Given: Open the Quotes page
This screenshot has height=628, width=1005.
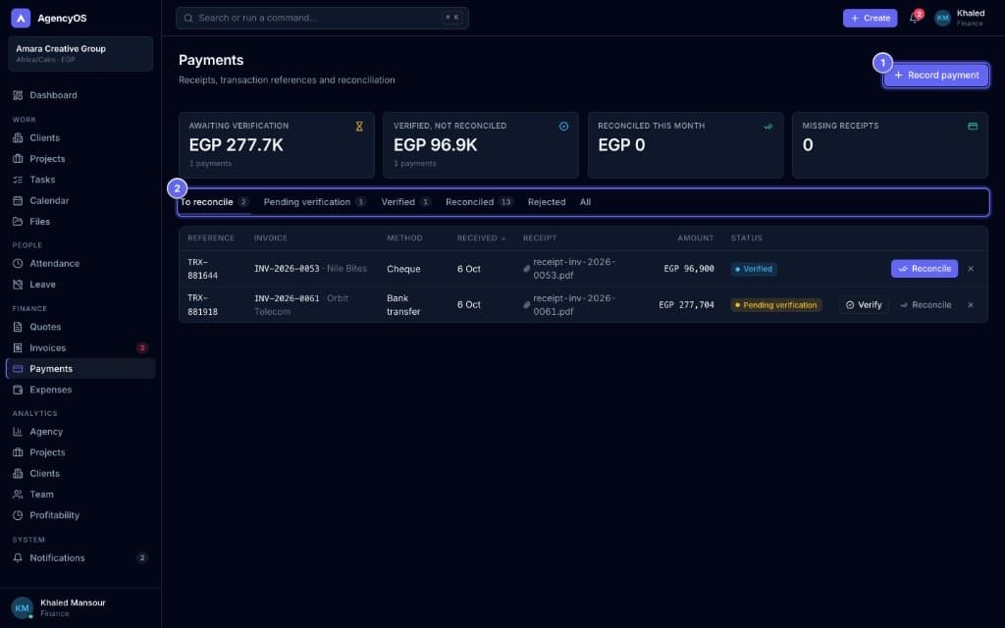Looking at the screenshot, I should point(80,327).
